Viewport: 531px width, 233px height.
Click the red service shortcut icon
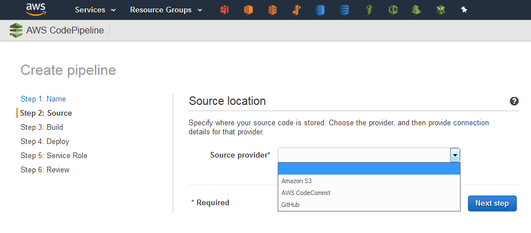coord(224,10)
